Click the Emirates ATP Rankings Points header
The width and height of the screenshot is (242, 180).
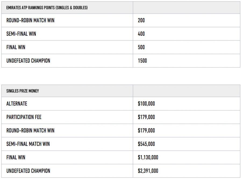tap(47, 8)
